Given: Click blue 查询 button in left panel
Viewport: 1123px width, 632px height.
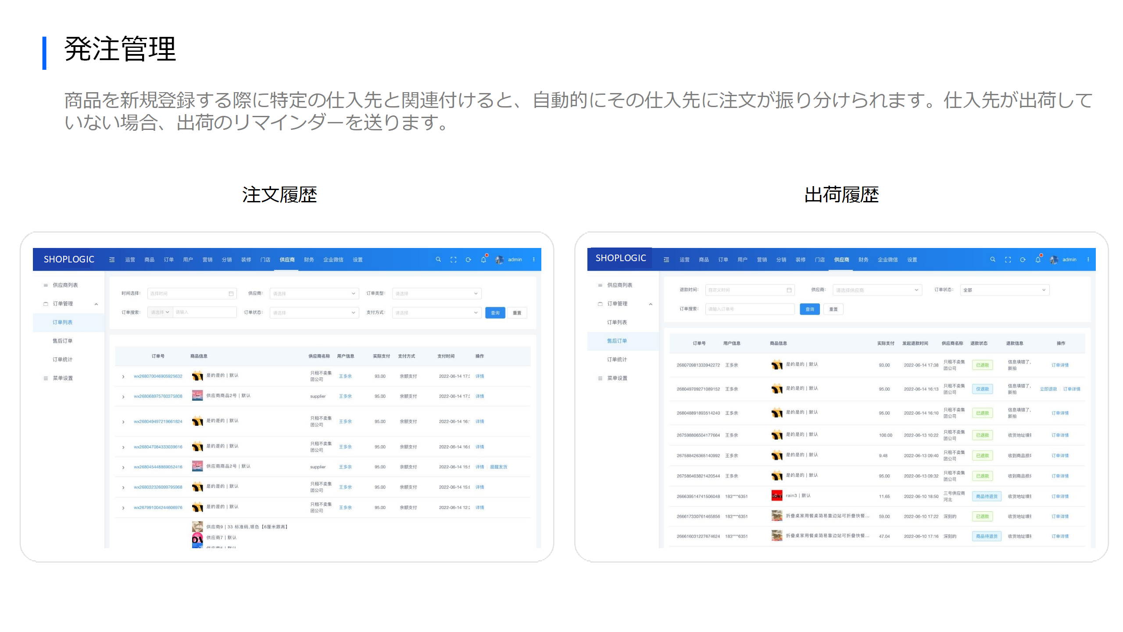Looking at the screenshot, I should coord(495,312).
